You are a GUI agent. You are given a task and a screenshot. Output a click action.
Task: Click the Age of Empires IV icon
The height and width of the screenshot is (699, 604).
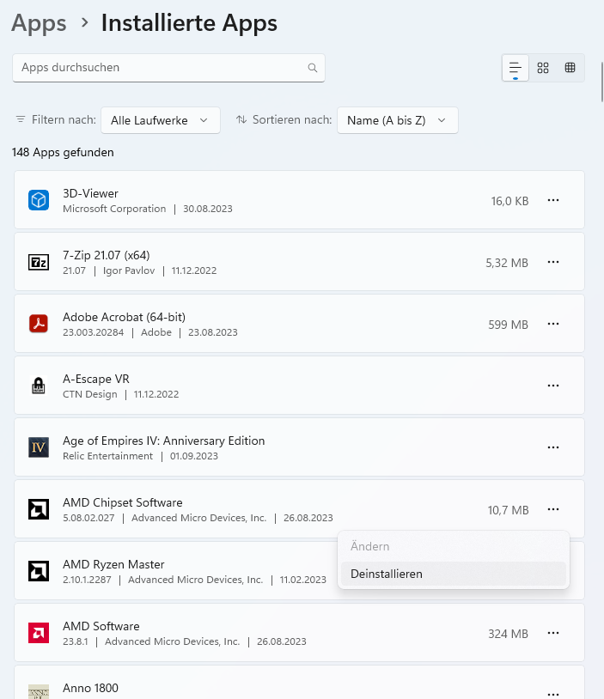point(39,447)
